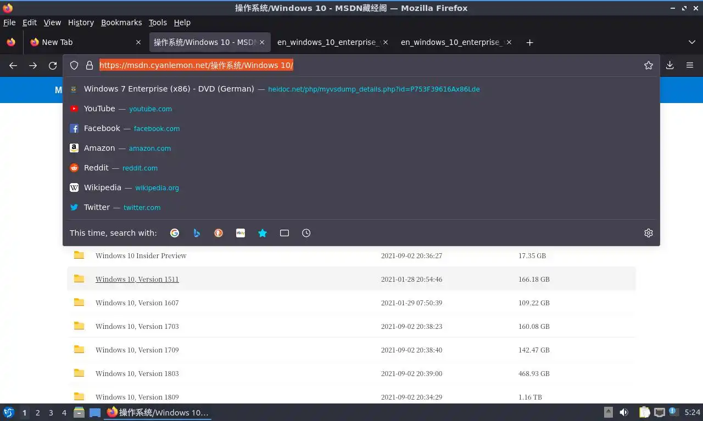Open the clipboard tray icon
The height and width of the screenshot is (421, 703).
pos(645,412)
